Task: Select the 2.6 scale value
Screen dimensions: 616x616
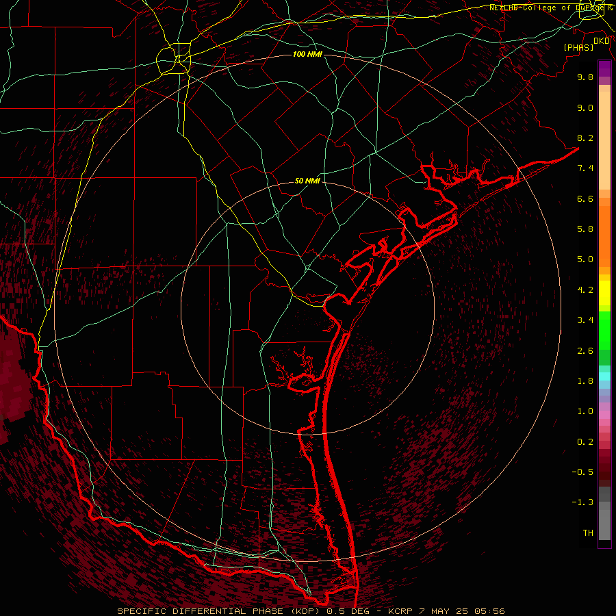Action: coord(585,351)
